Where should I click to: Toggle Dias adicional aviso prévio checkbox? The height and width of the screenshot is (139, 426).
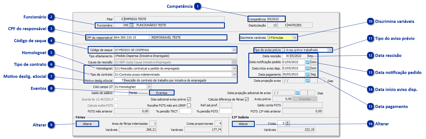[x=189, y=99]
